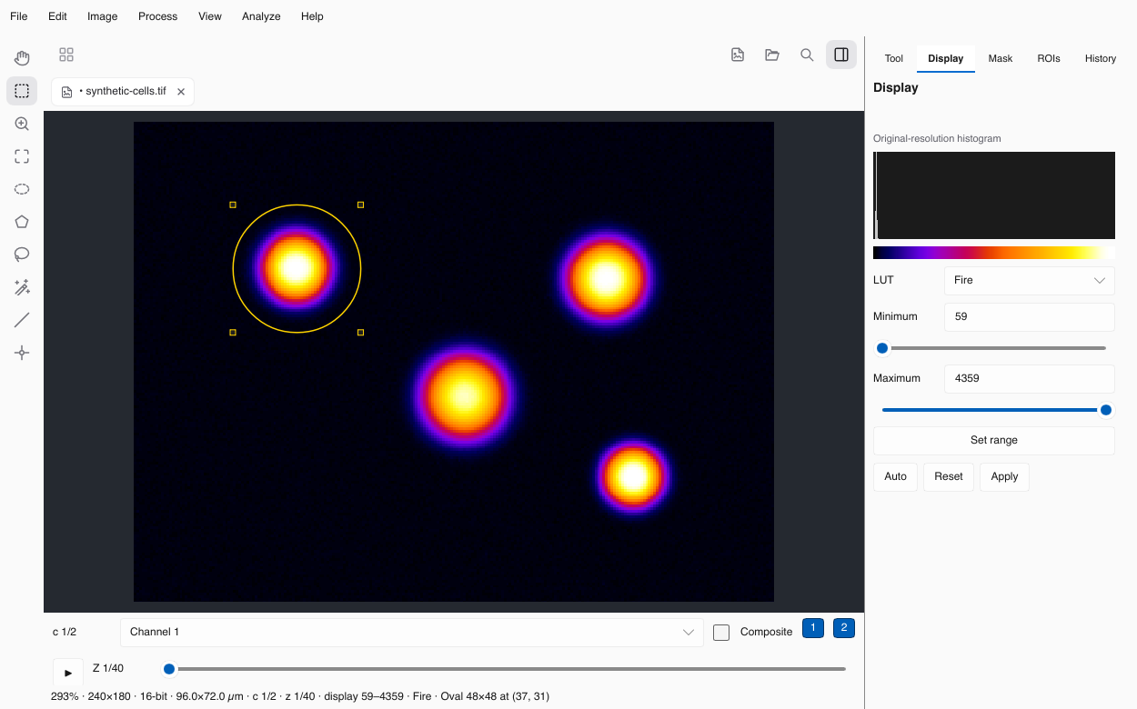Toggle channel 2 visibility button
This screenshot has height=709, width=1137.
coord(844,628)
